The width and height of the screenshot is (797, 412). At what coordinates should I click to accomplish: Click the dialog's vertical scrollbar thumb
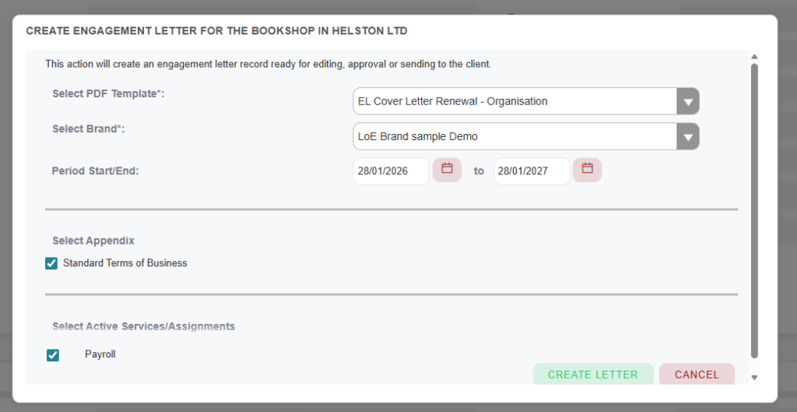[754, 210]
